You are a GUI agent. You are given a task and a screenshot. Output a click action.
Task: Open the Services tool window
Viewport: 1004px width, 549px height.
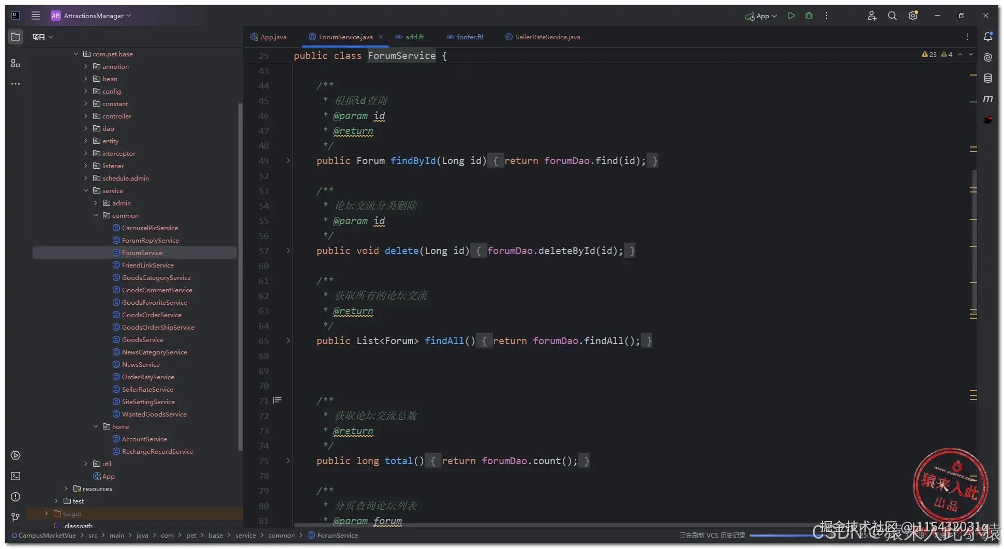(x=16, y=455)
